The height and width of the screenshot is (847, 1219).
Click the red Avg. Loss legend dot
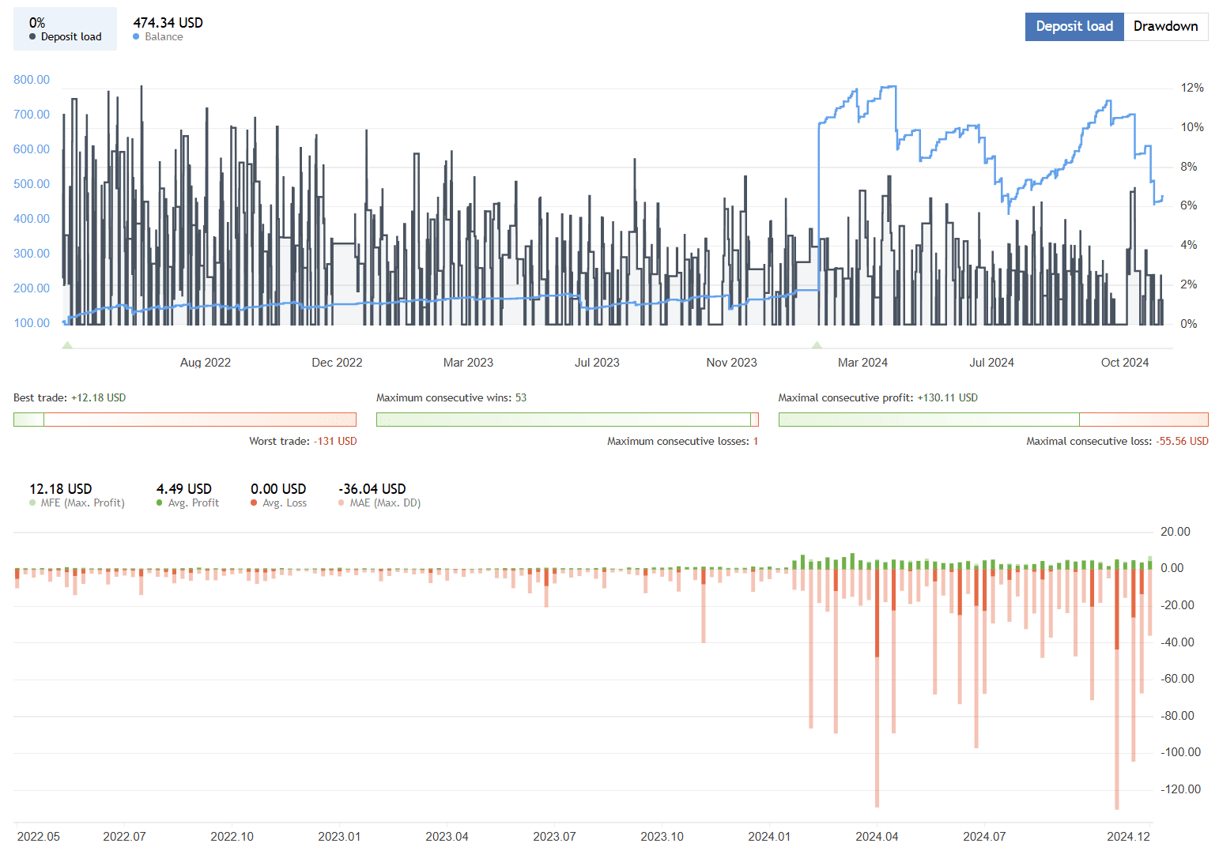pyautogui.click(x=253, y=503)
